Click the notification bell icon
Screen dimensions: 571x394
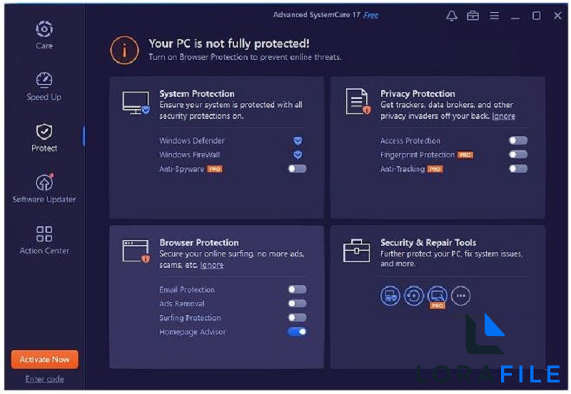[452, 16]
